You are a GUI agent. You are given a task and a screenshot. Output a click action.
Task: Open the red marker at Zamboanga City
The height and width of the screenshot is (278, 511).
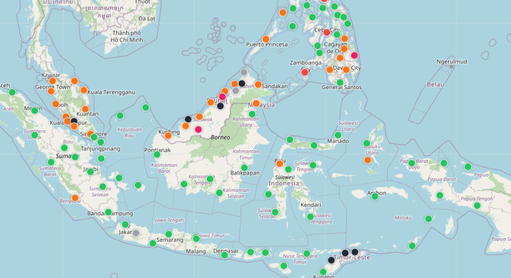click(305, 72)
